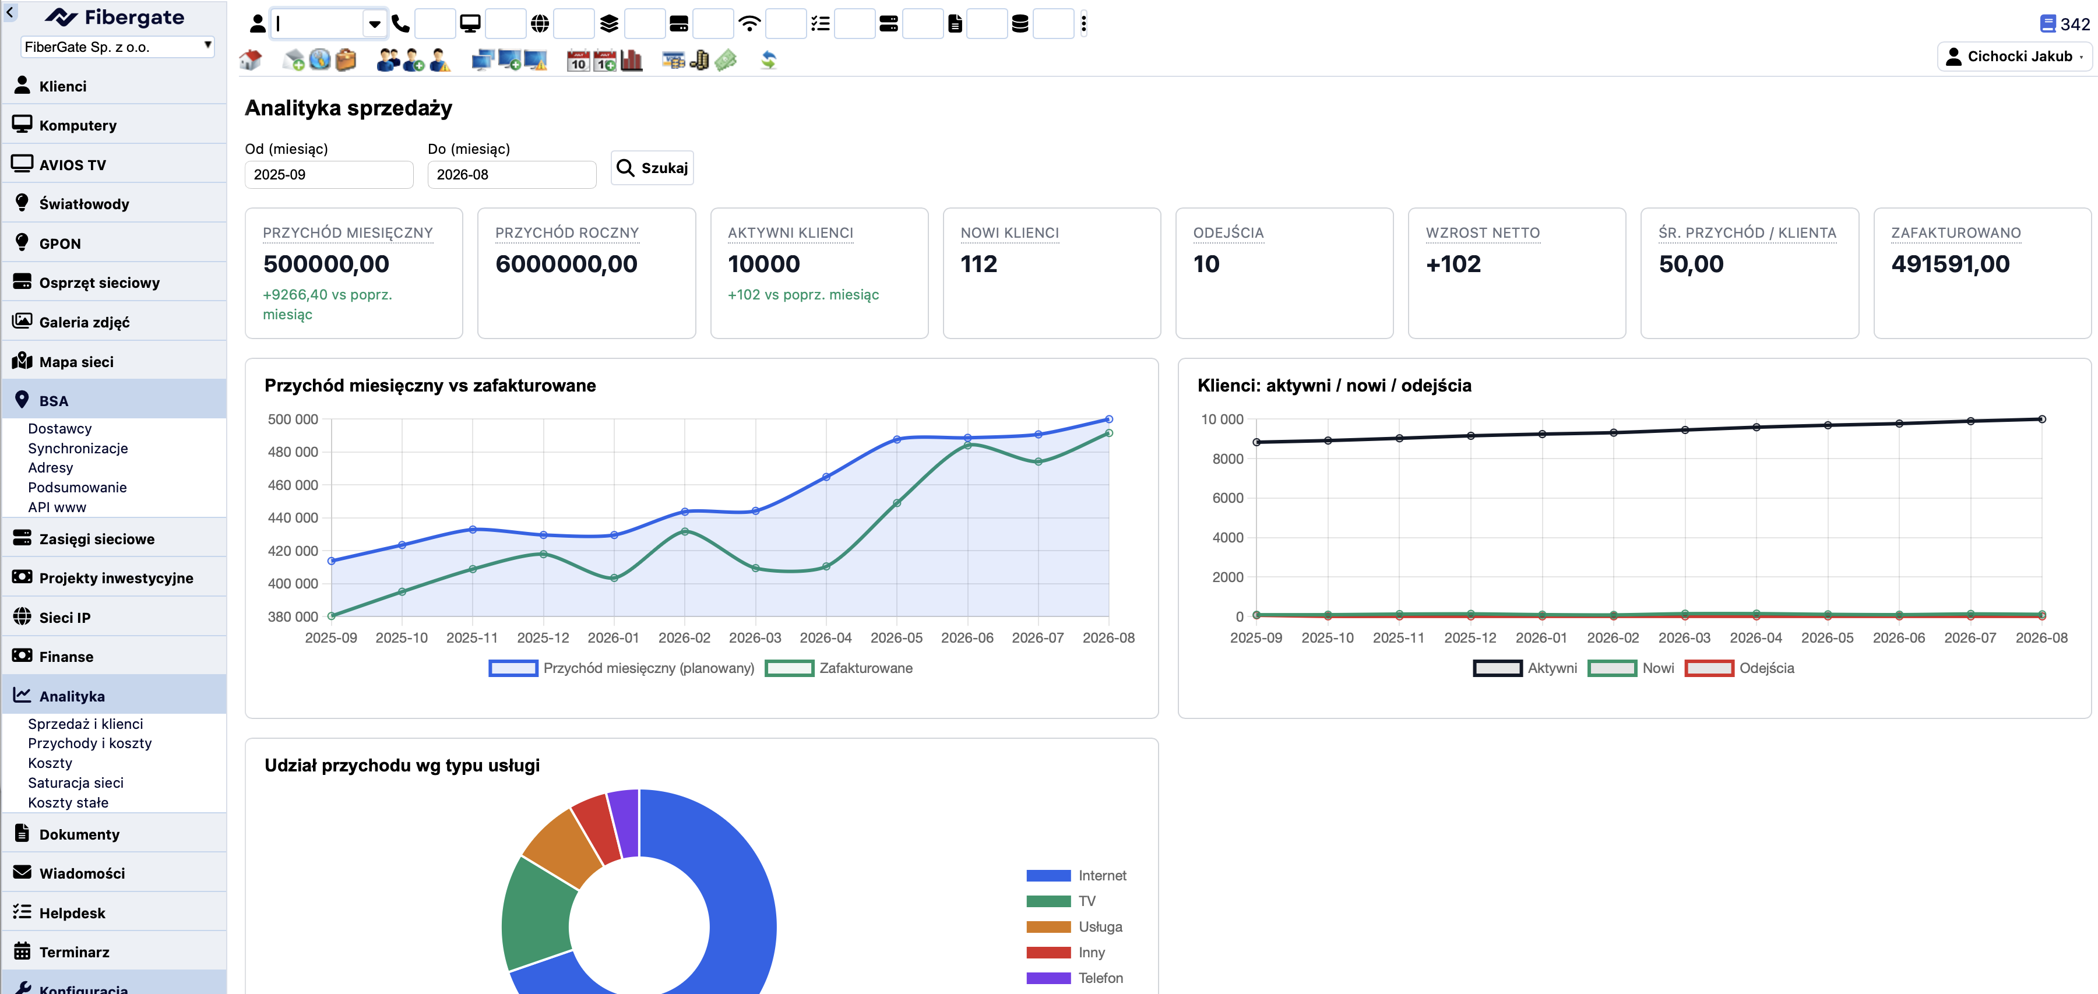Open the customer search dropdown arrow
This screenshot has height=994, width=2098.
tap(375, 24)
